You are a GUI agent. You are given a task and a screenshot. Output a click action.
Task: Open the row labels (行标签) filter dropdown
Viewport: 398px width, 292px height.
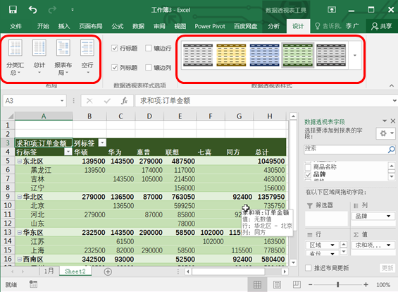click(68, 152)
